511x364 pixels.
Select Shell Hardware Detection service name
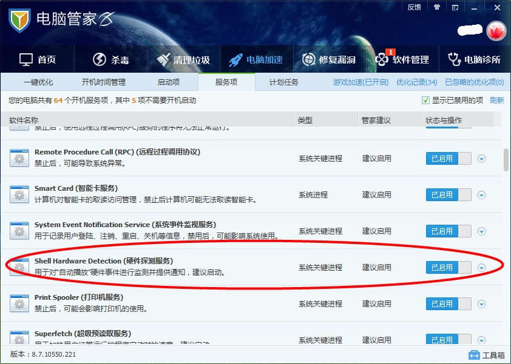click(104, 261)
